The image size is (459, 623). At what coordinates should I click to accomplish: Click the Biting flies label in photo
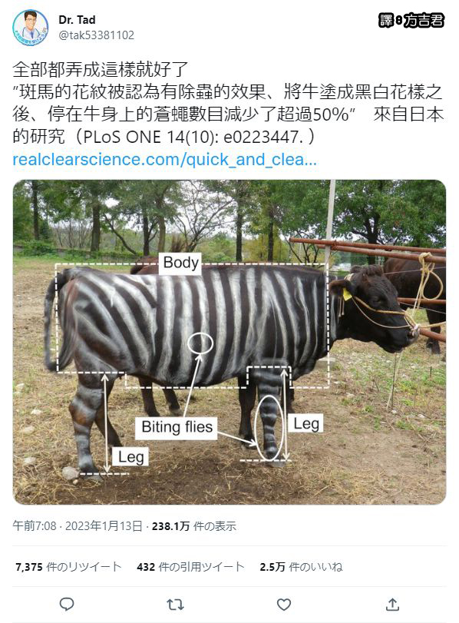[x=177, y=427]
